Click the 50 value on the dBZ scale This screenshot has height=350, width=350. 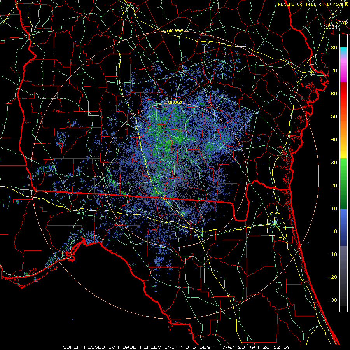click(x=334, y=117)
